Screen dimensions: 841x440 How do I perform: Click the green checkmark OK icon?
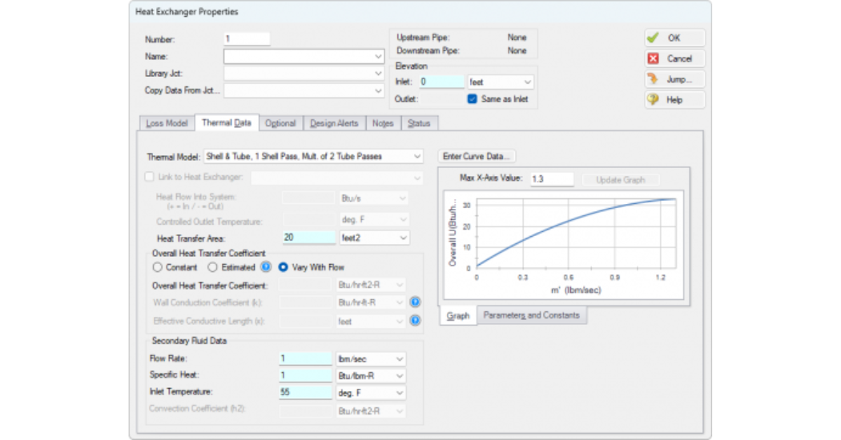click(x=654, y=38)
